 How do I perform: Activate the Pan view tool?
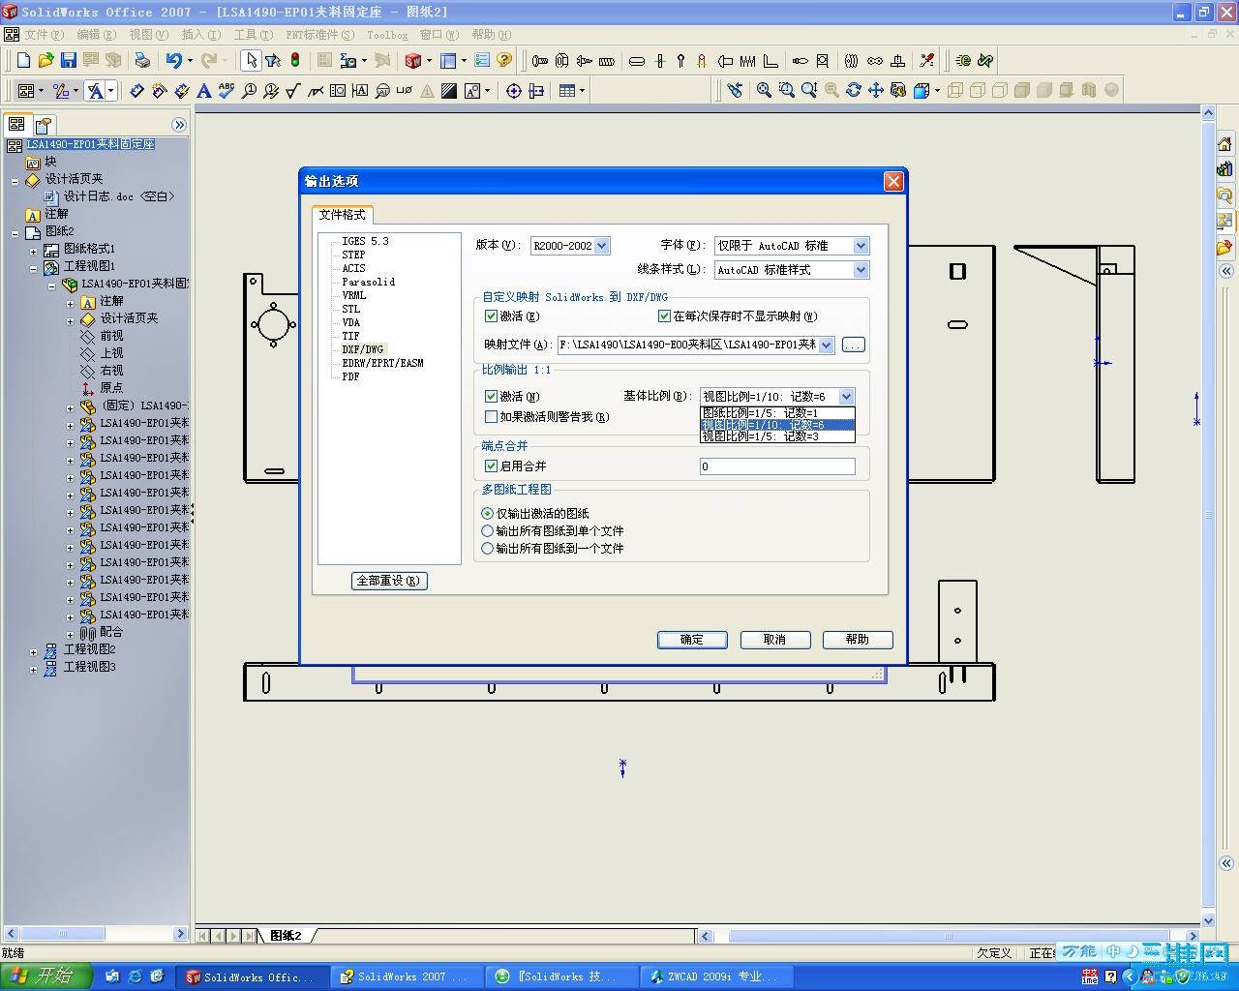[x=875, y=90]
